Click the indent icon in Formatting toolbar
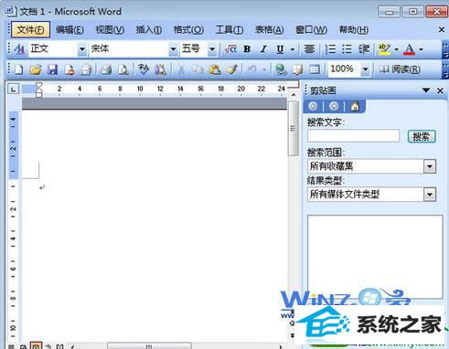 point(364,49)
